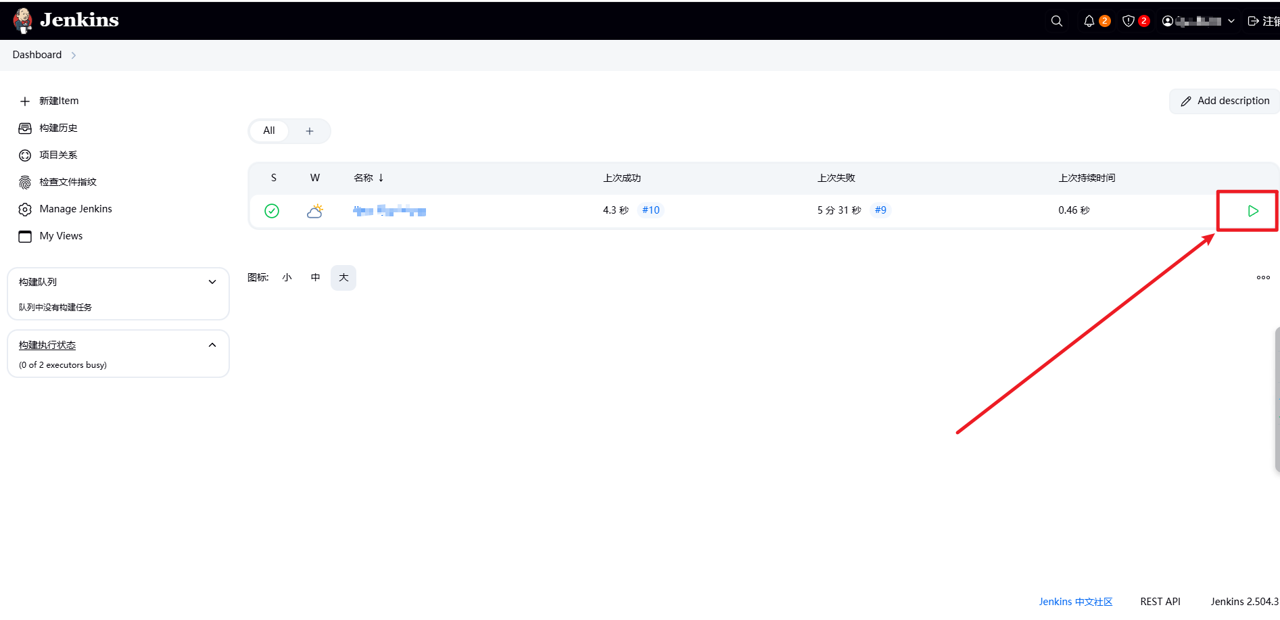Viewport: 1280px width, 620px height.
Task: Click the fingerprint icon in sidebar
Action: [25, 183]
